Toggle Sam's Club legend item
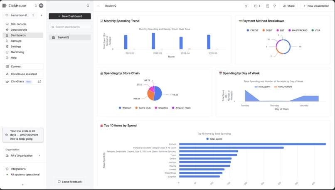 click(143, 108)
